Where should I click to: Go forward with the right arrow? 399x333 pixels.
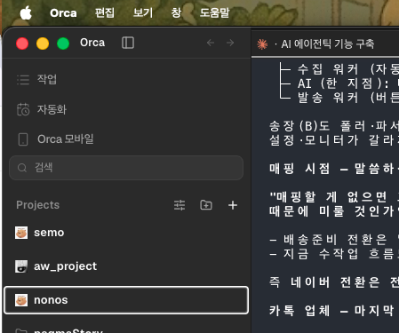pyautogui.click(x=230, y=43)
